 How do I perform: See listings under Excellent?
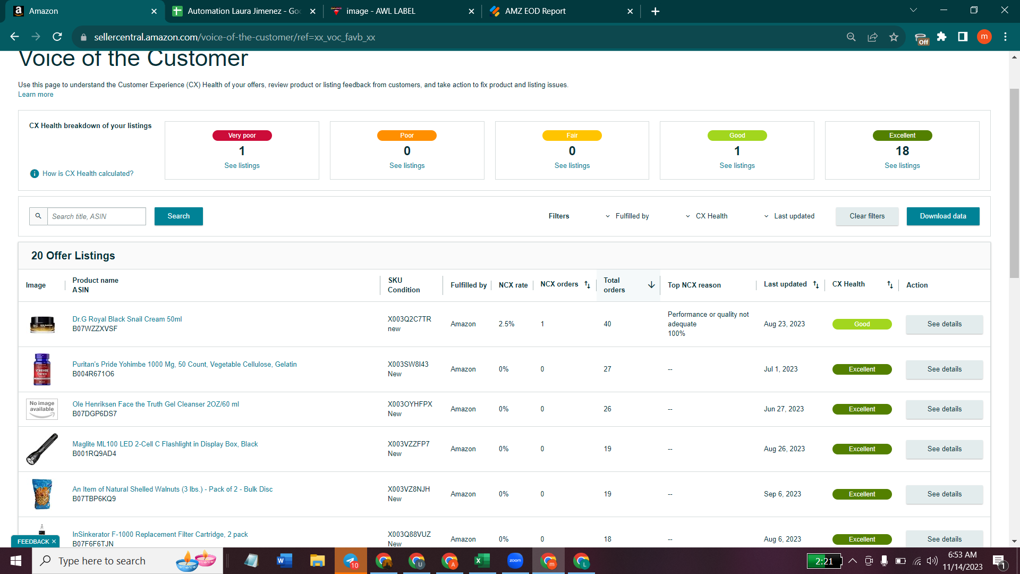pyautogui.click(x=902, y=166)
